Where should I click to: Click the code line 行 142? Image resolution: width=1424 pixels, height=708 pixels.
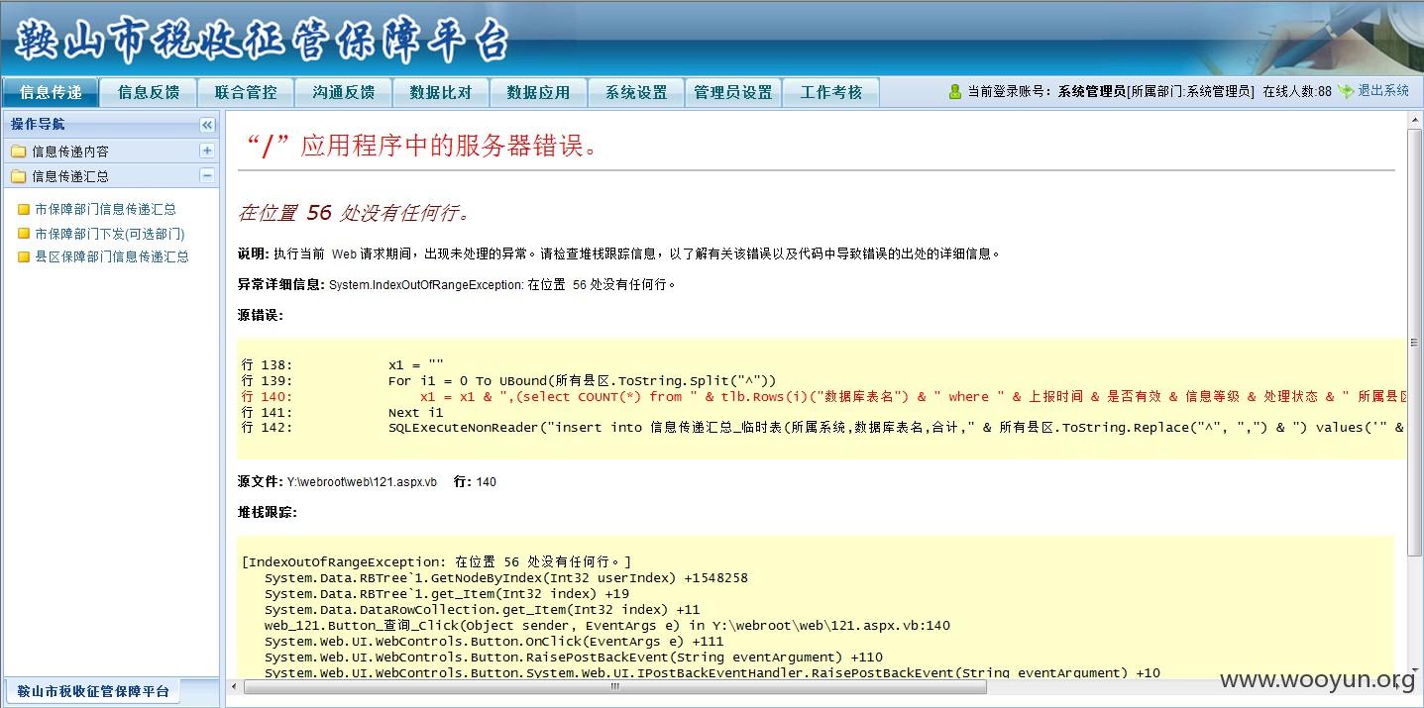pos(824,428)
